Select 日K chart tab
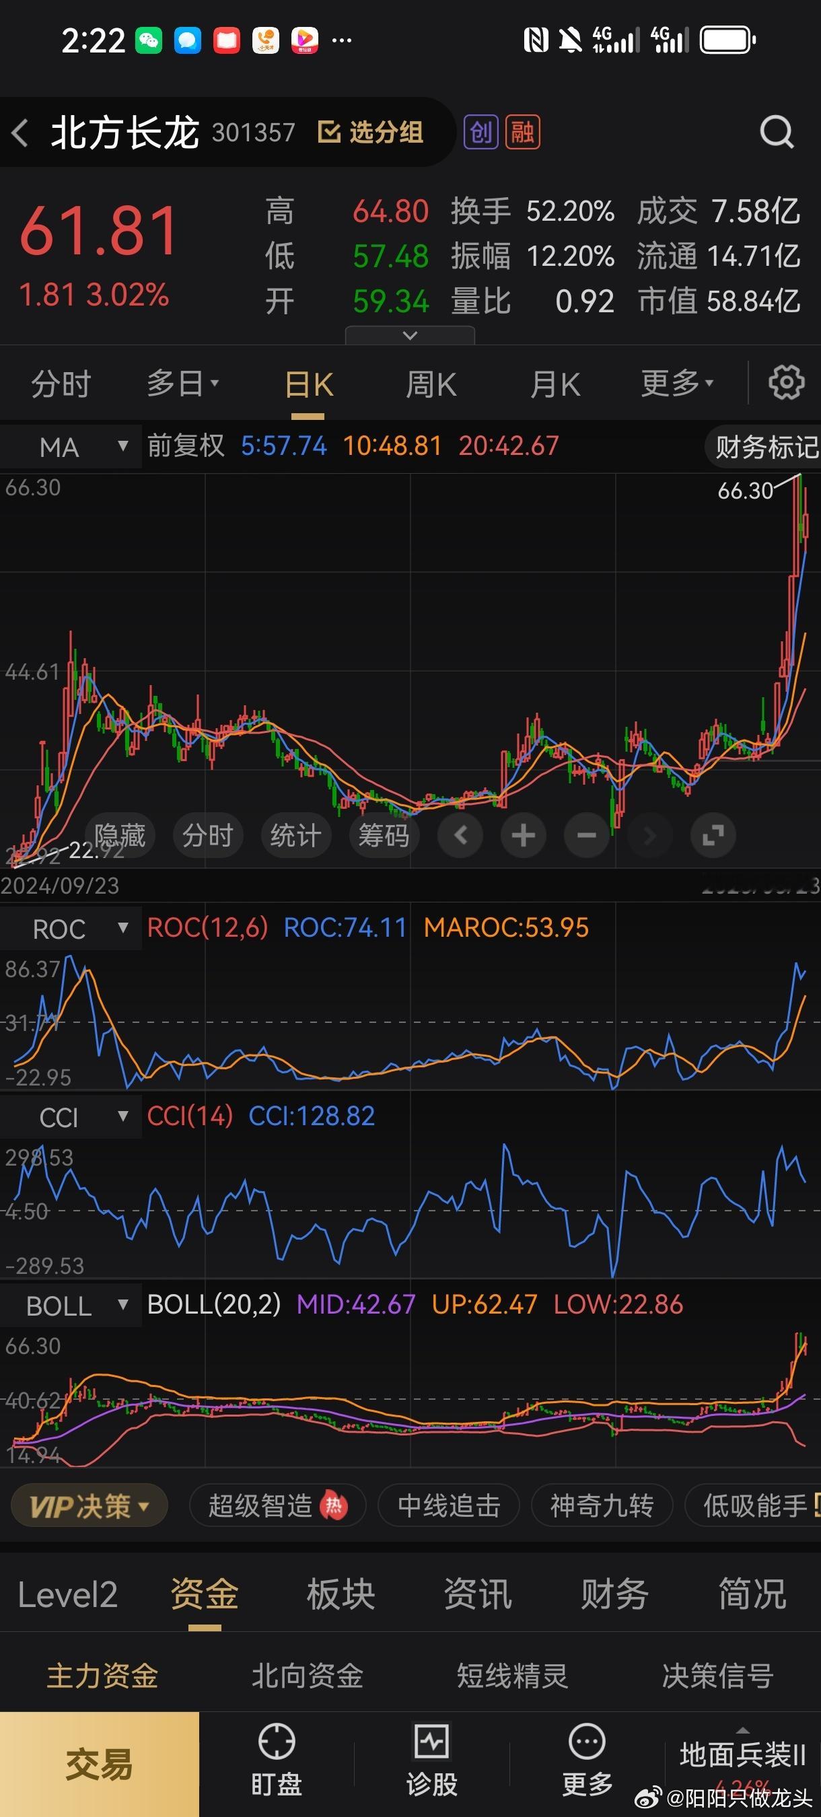This screenshot has width=821, height=1817. 309,384
